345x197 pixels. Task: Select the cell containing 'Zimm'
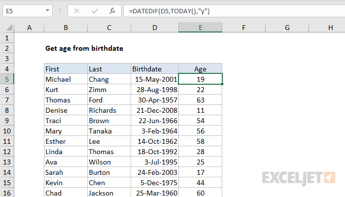pyautogui.click(x=109, y=90)
